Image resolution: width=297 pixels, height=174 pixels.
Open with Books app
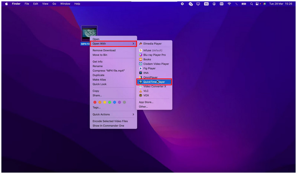(154, 59)
